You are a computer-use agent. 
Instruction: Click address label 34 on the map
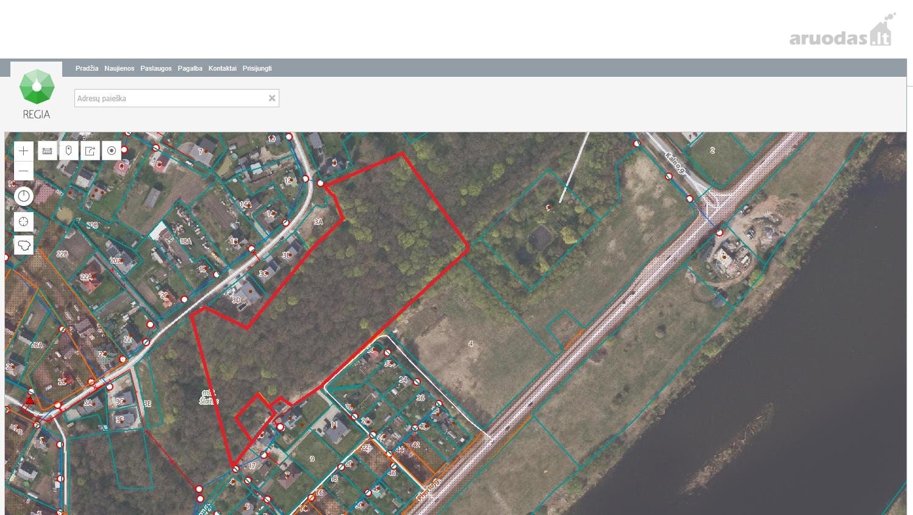pos(403,379)
